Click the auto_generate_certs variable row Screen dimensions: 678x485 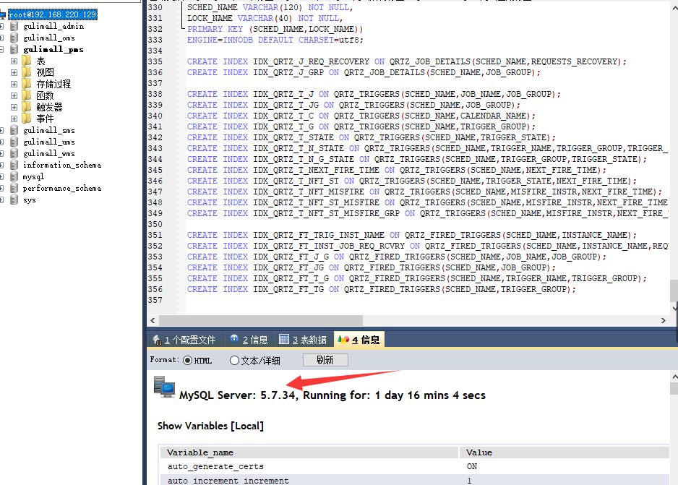(415, 466)
